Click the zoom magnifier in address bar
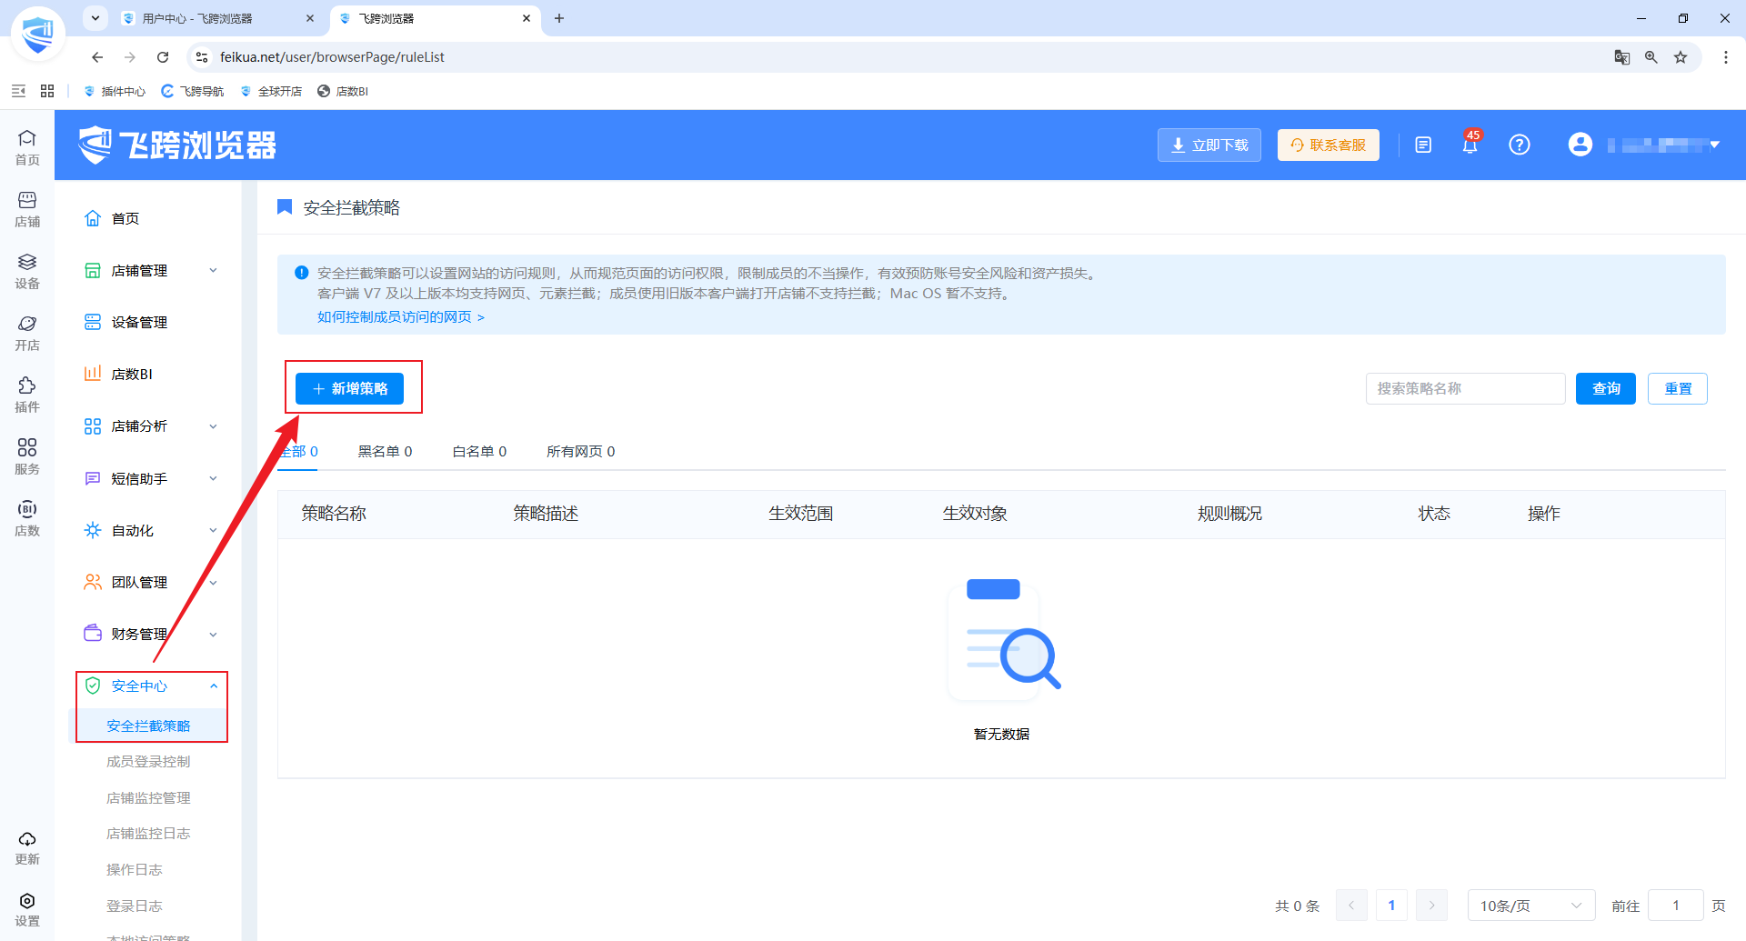1746x941 pixels. coord(1651,57)
